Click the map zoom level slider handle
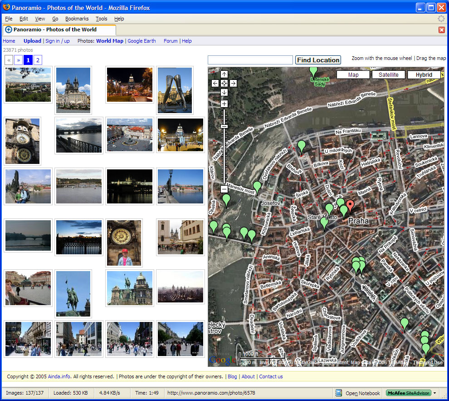The width and height of the screenshot is (449, 401). pyautogui.click(x=224, y=126)
